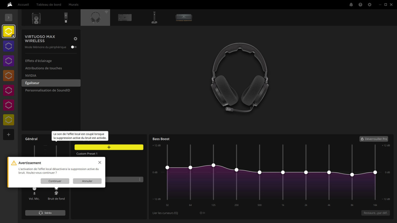
Task: Select the USB dongle device icon
Action: (66, 18)
